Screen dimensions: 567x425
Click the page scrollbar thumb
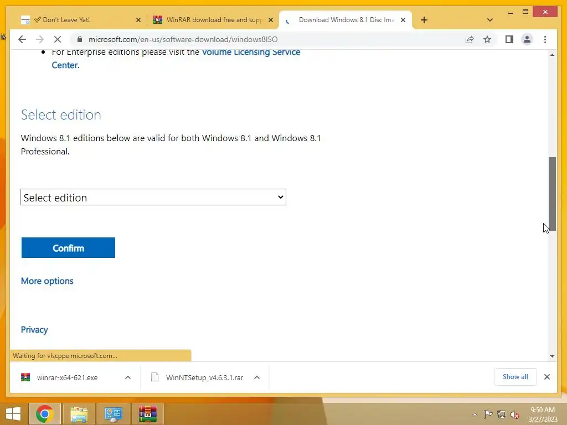(552, 194)
